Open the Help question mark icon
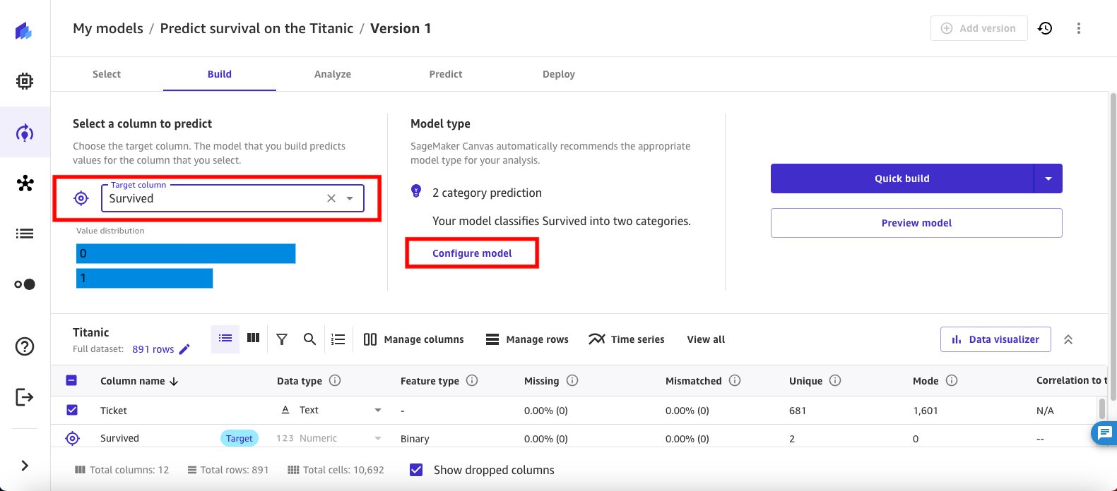 pyautogui.click(x=25, y=346)
